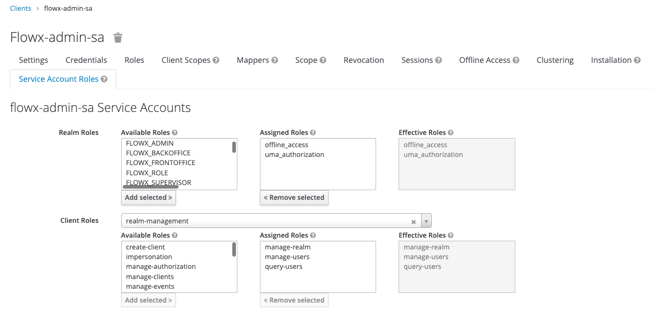Show help for Realm Roles Effective Roles
Image resolution: width=658 pixels, height=322 pixels.
point(451,132)
